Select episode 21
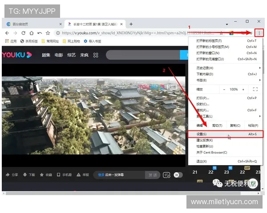Viewport: 267px width, 213px height. click(x=195, y=172)
